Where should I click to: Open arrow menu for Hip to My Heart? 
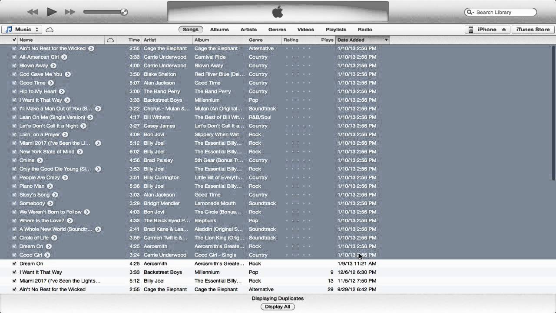62,91
